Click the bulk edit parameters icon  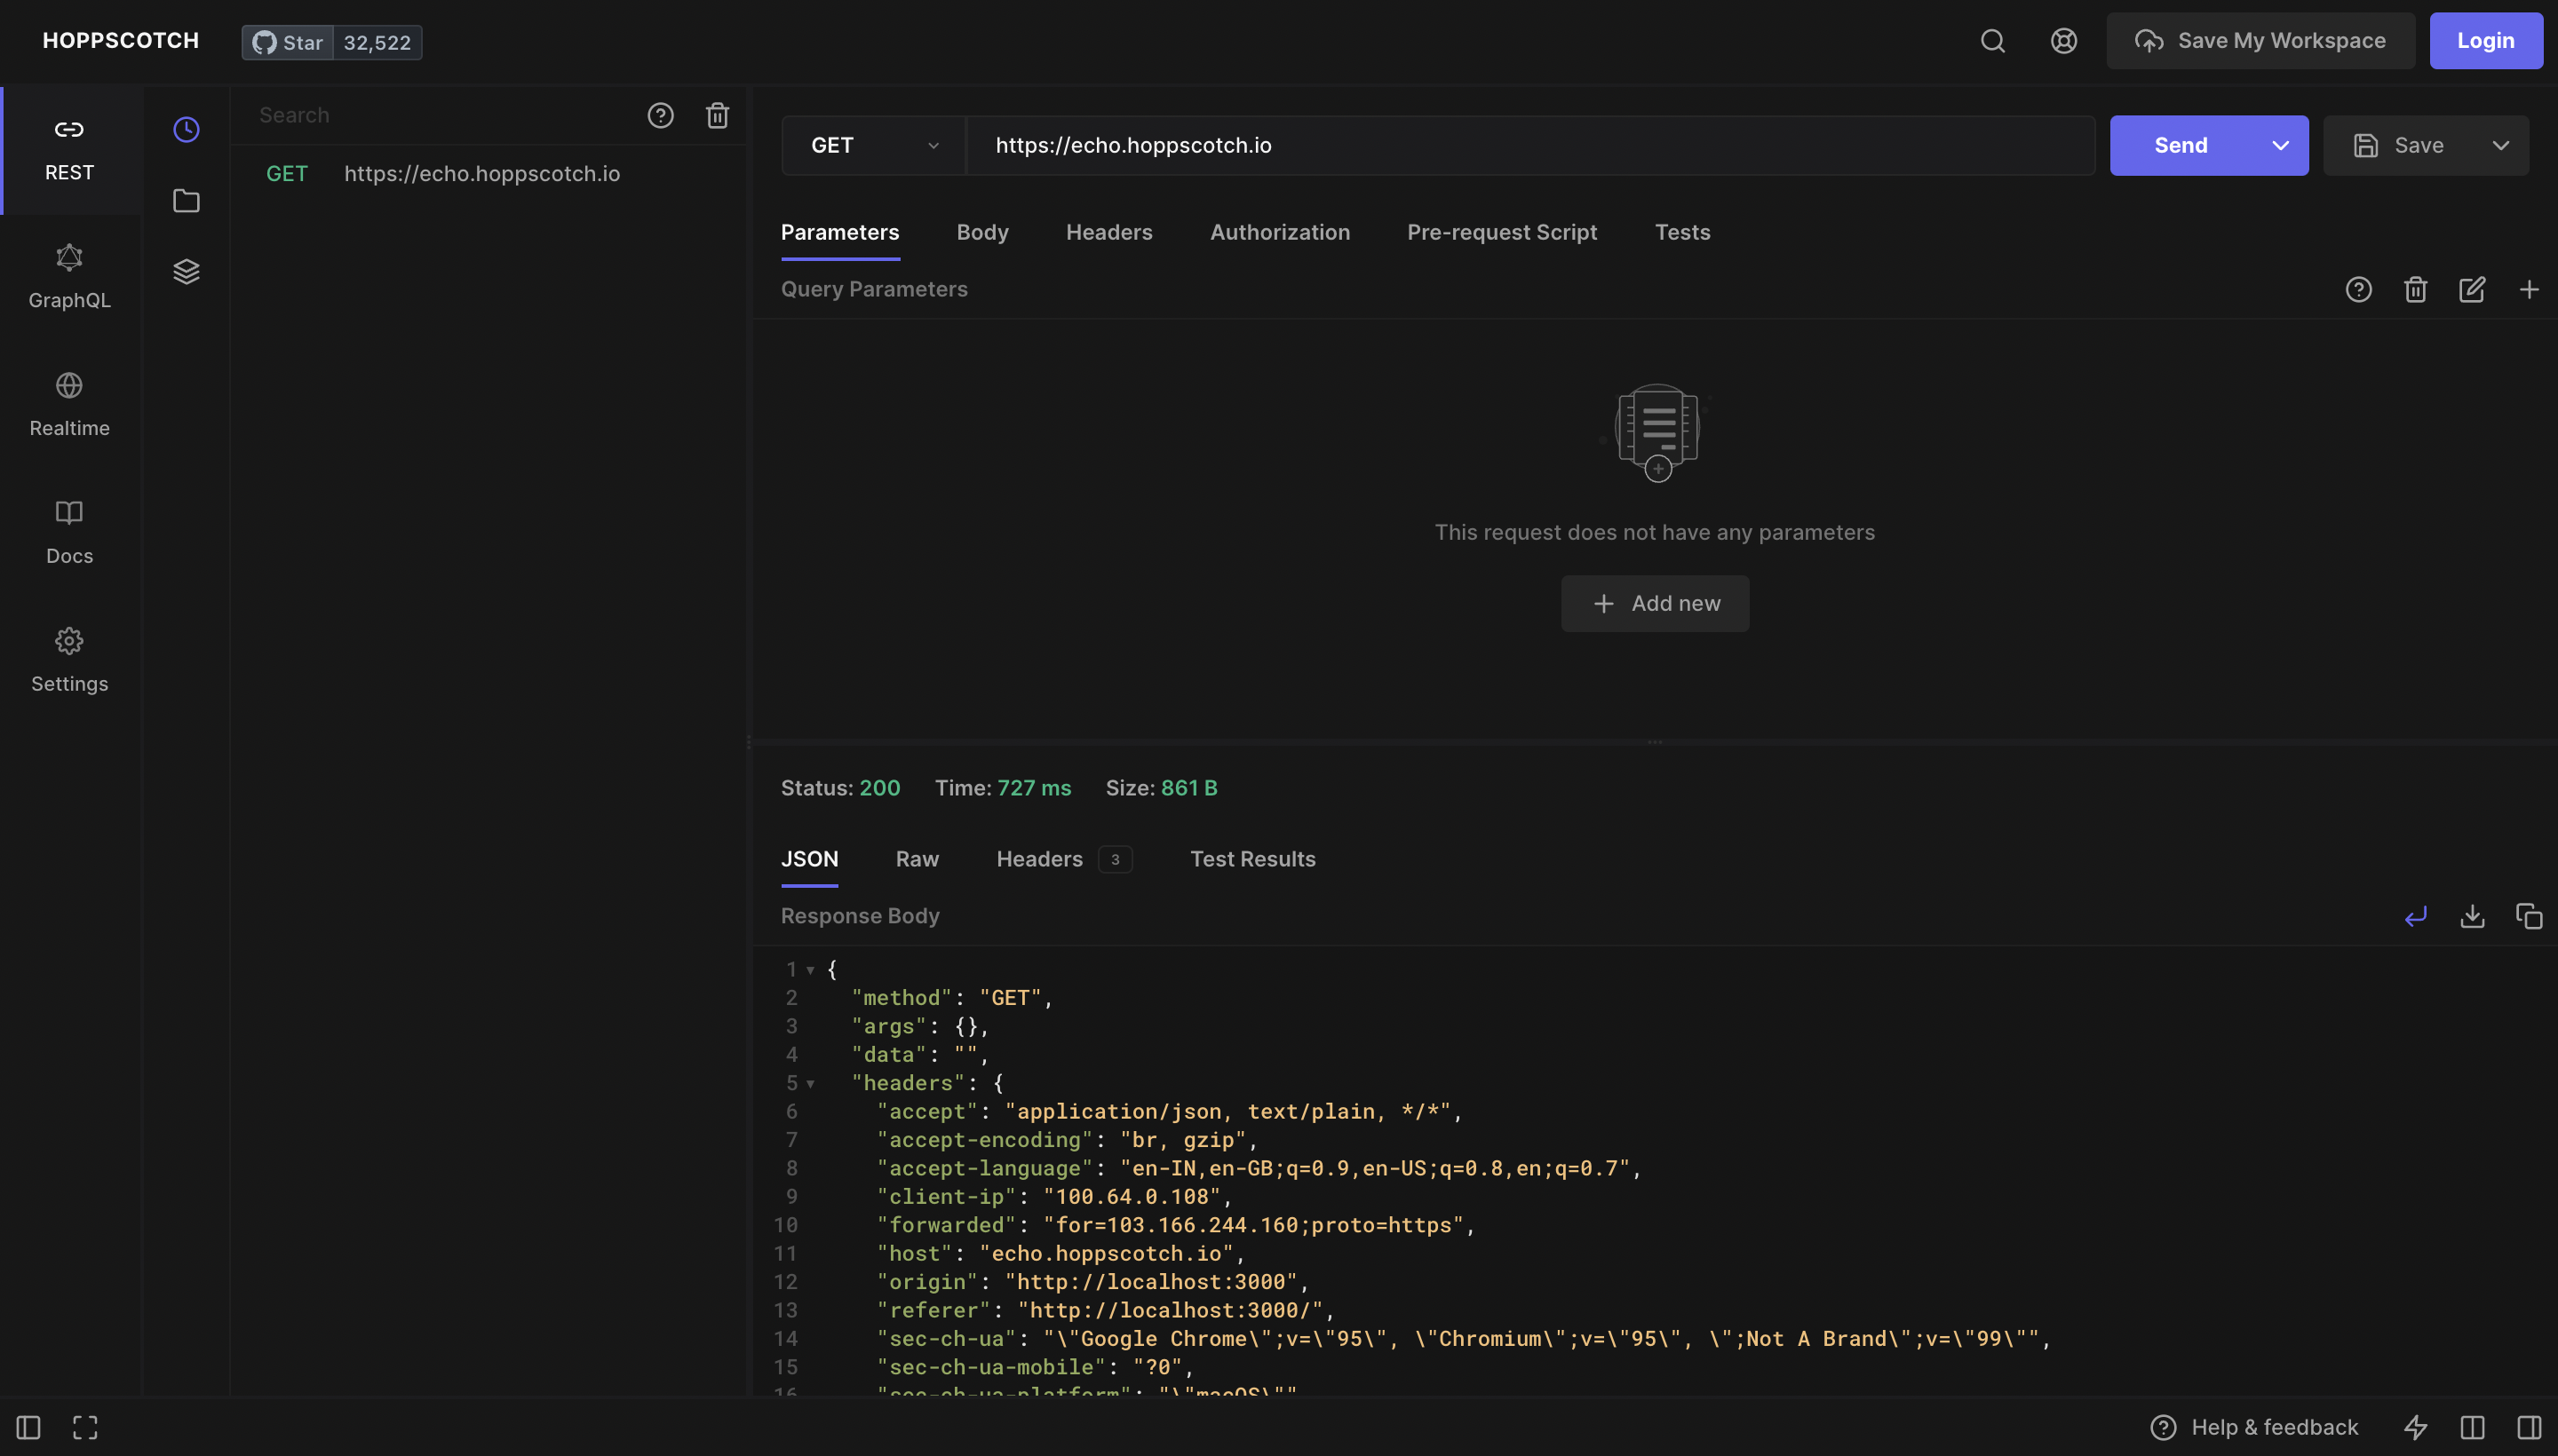2472,290
